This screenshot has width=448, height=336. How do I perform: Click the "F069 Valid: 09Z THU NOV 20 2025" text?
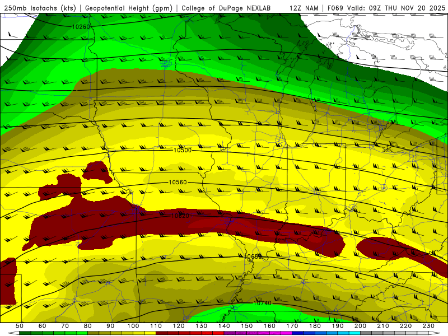tap(386, 8)
